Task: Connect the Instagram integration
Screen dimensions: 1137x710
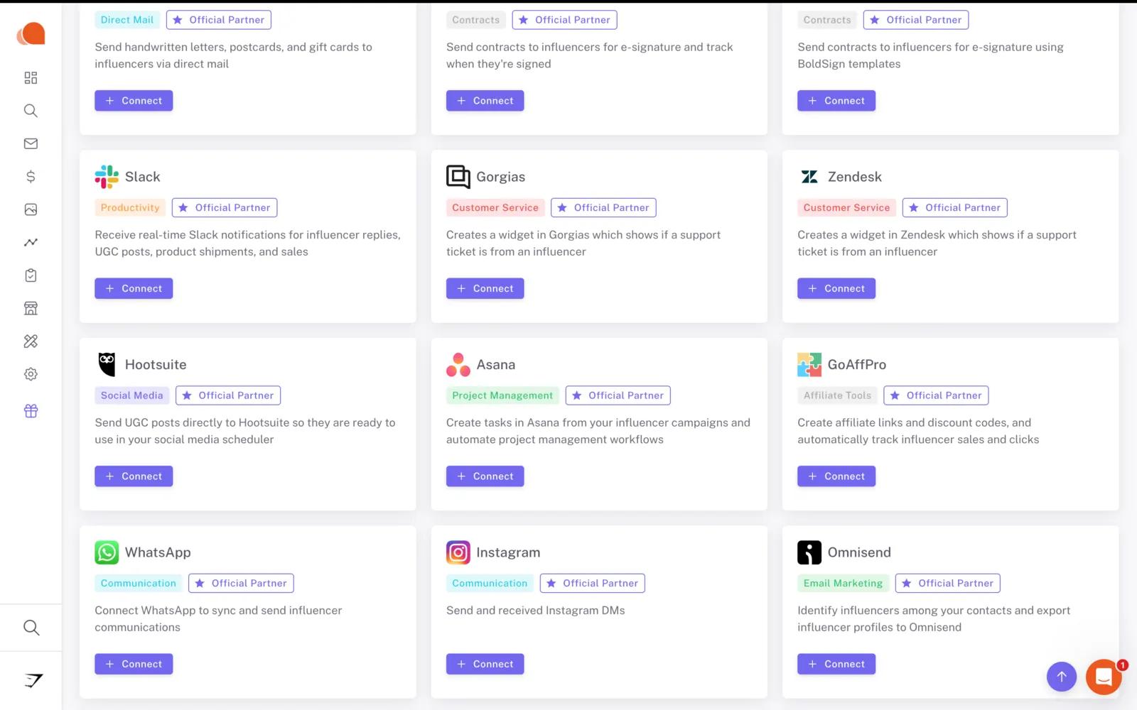Action: pyautogui.click(x=485, y=664)
